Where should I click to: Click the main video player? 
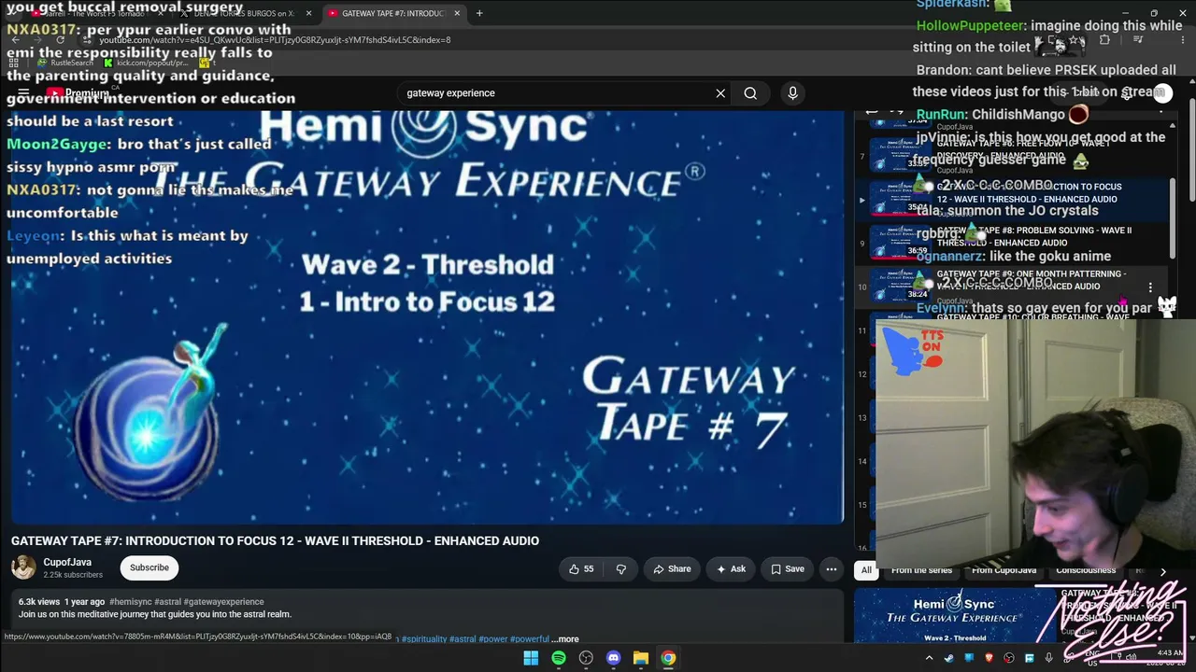pos(427,317)
